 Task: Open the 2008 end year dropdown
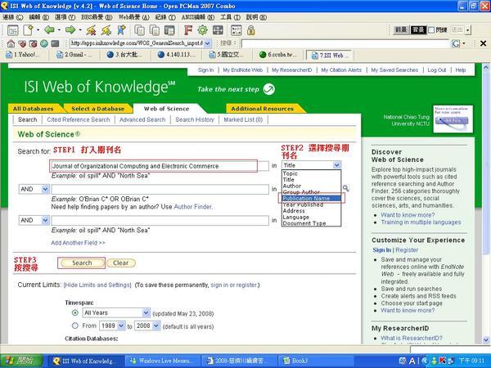[x=156, y=325]
